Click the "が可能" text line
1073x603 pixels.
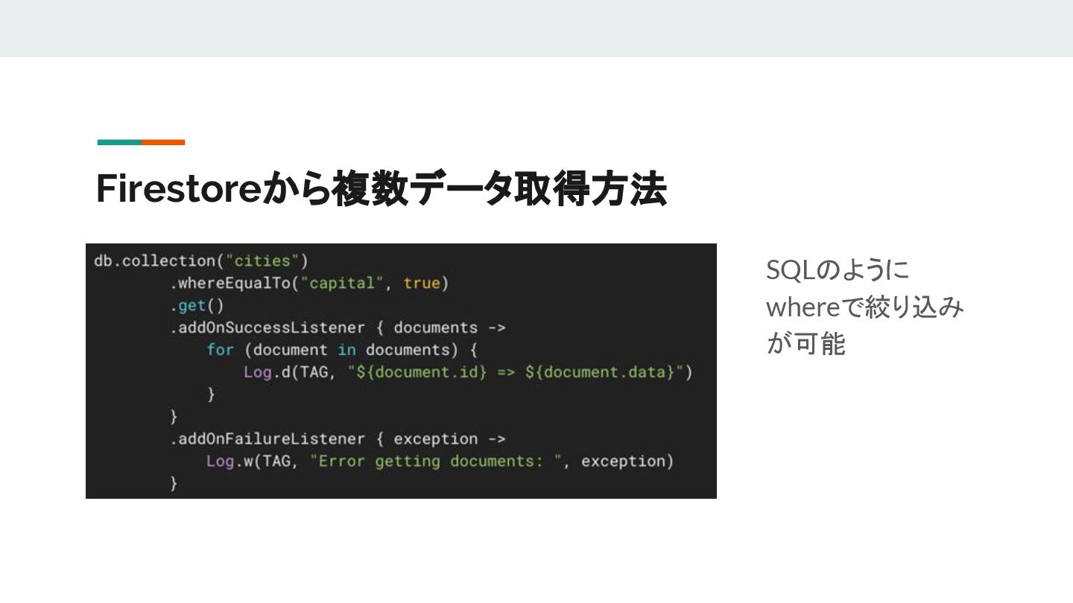click(x=805, y=344)
